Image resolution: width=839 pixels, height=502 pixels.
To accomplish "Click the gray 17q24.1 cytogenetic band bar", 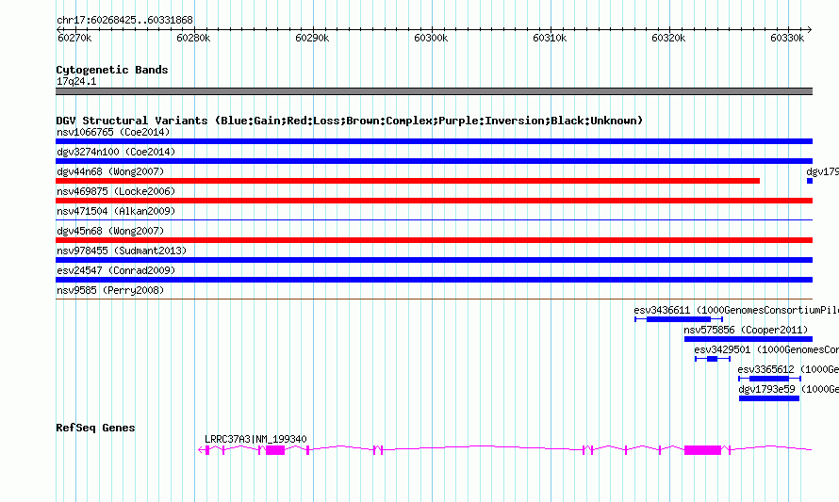I will tap(434, 91).
